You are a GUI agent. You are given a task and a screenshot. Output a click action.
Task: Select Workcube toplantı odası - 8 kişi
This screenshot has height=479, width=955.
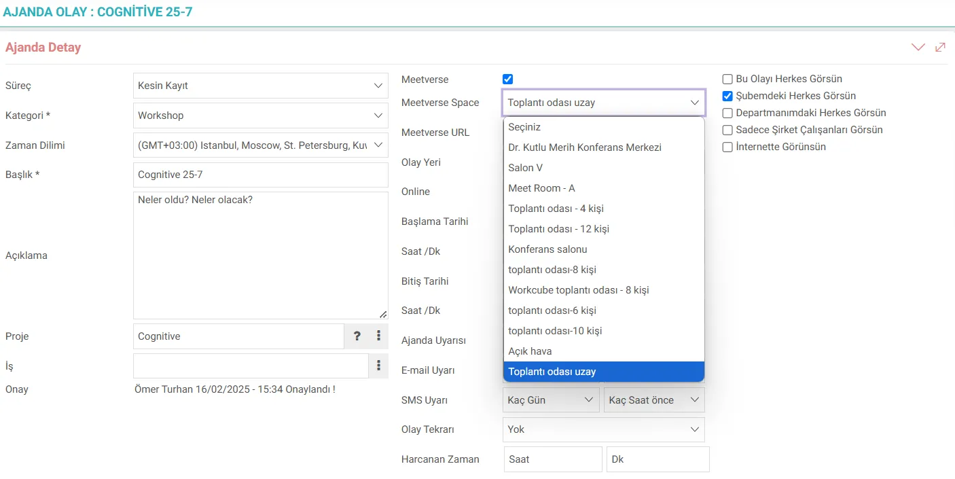pos(604,290)
